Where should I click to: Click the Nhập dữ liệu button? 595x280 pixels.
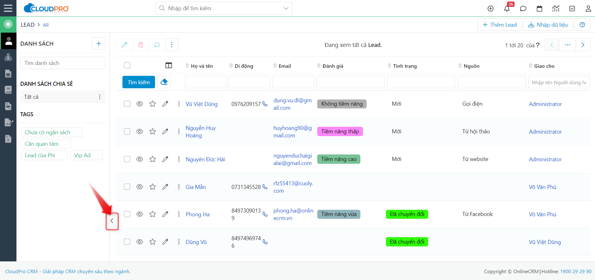coord(548,25)
